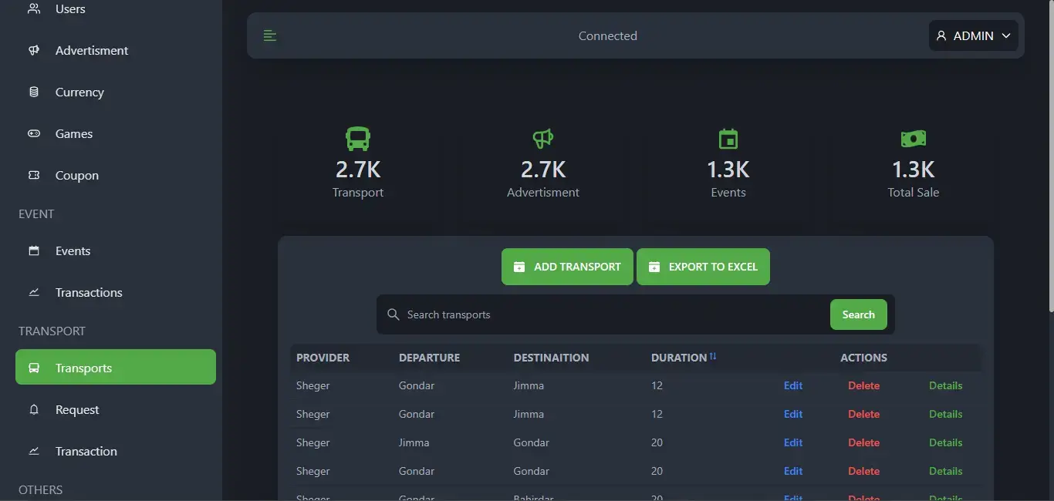Toggle Duration column sort arrows
Image resolution: width=1054 pixels, height=501 pixels.
(713, 357)
